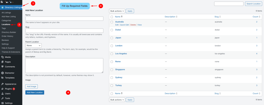Click count 4 for Los Angeles
Image resolution: width=264 pixels, height=105 pixels.
tap(257, 54)
